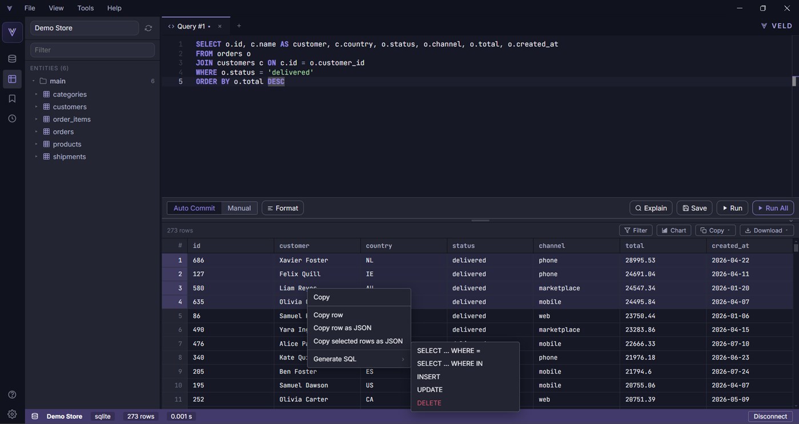
Task: Choose Copy row in context menu
Action: click(359, 315)
